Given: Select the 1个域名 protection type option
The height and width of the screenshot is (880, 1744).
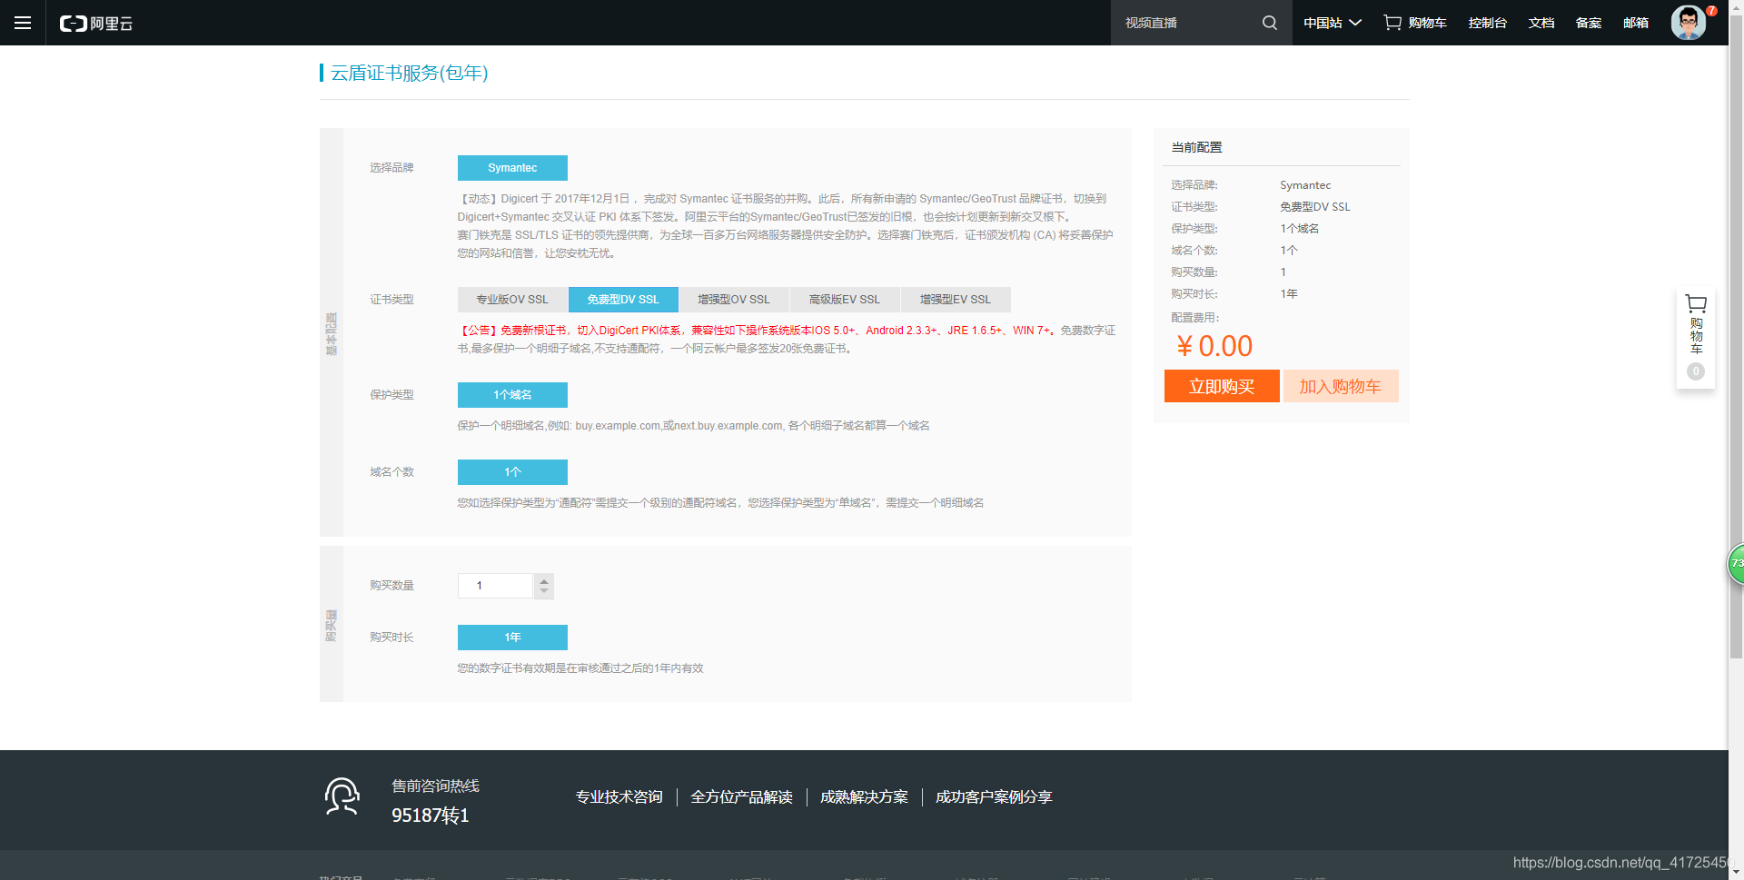Looking at the screenshot, I should point(512,394).
